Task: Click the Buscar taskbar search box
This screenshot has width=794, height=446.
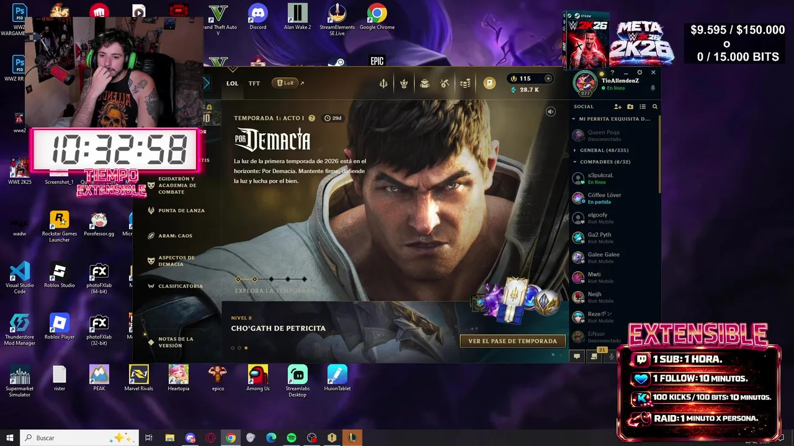Action: pos(79,438)
